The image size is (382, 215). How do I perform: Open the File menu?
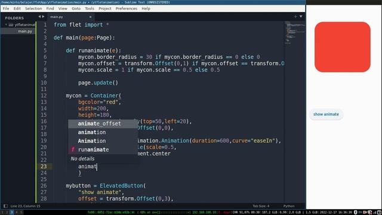point(6,8)
